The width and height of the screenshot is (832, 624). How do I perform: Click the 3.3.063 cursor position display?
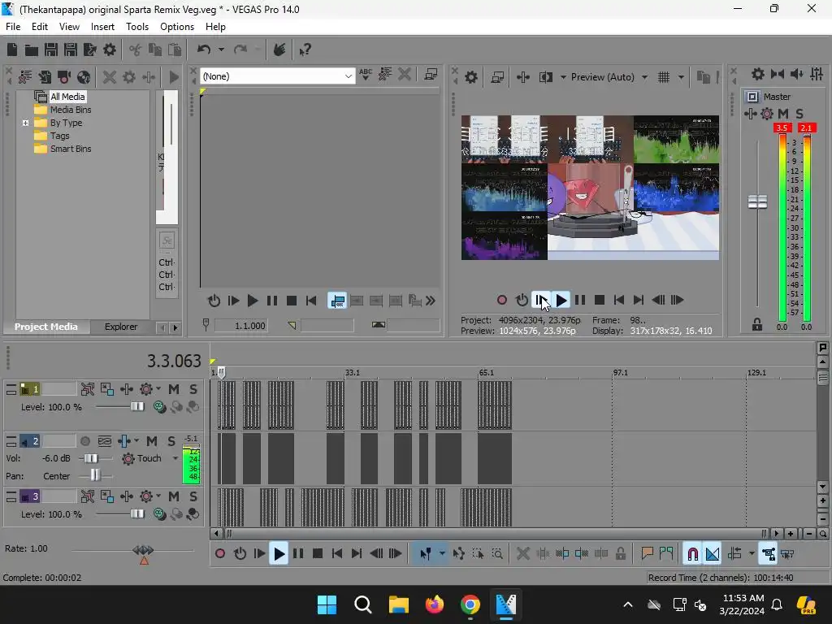coord(174,362)
